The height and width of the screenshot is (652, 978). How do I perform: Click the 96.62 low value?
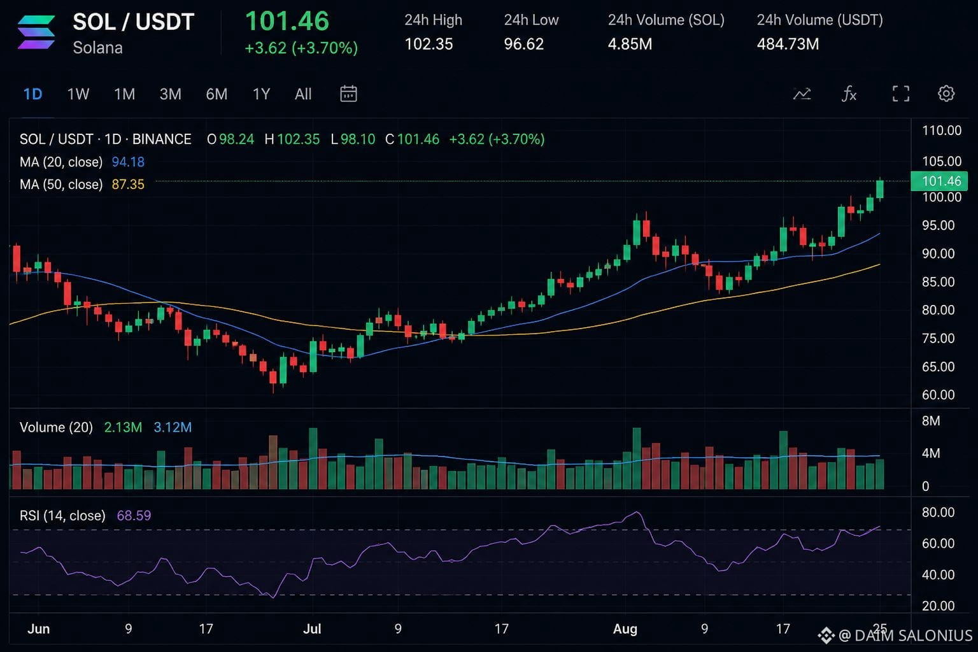(x=523, y=44)
